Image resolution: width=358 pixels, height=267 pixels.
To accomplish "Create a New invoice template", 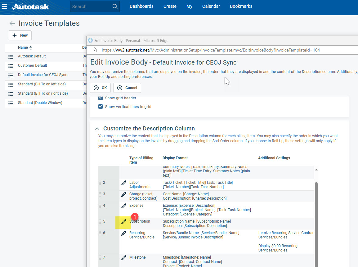I will coord(20,35).
